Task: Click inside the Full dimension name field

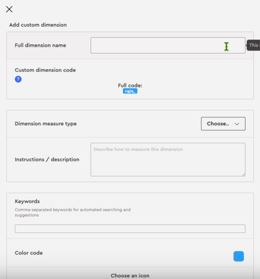Action: tap(168, 45)
